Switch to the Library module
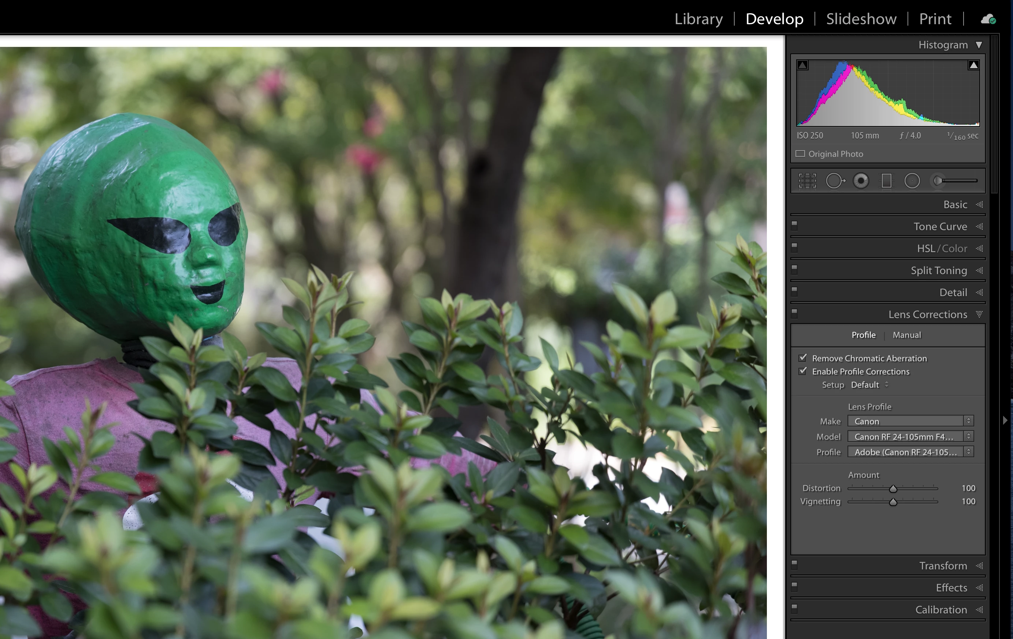Viewport: 1013px width, 639px height. click(698, 19)
